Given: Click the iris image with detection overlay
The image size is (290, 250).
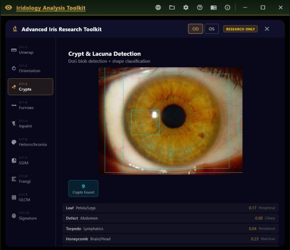Looking at the screenshot, I should tap(171, 121).
